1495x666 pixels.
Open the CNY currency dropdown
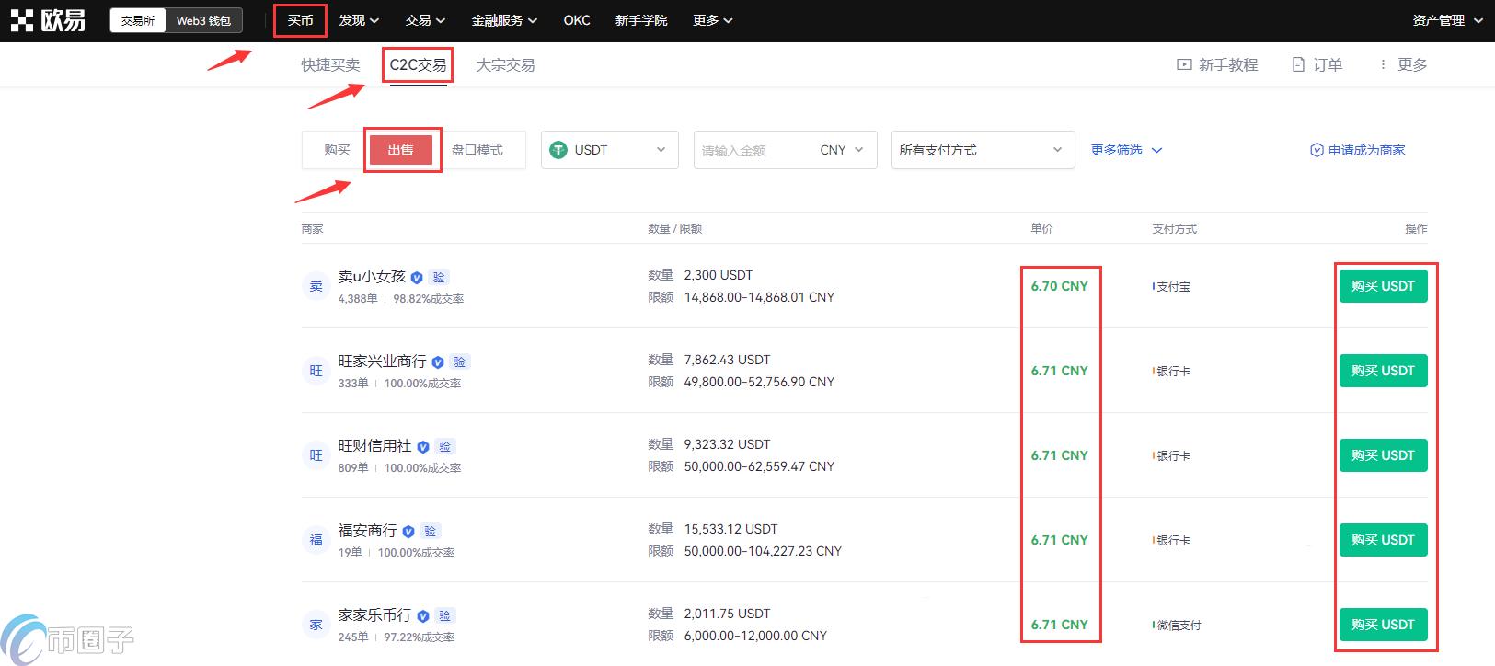pos(843,150)
